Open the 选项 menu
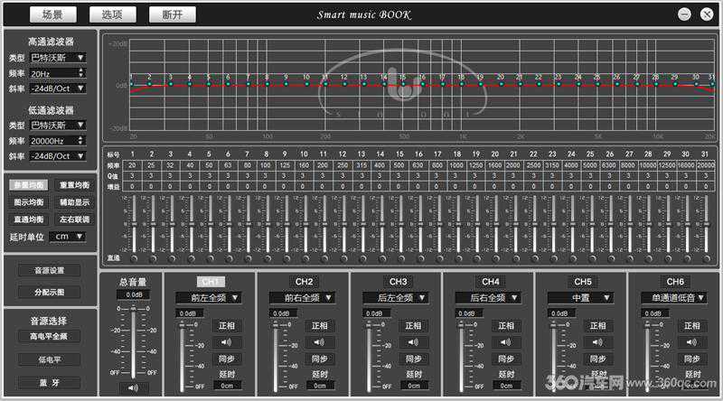 [112, 14]
